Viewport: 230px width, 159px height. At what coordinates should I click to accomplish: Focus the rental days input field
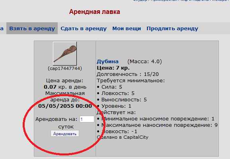click(x=87, y=119)
